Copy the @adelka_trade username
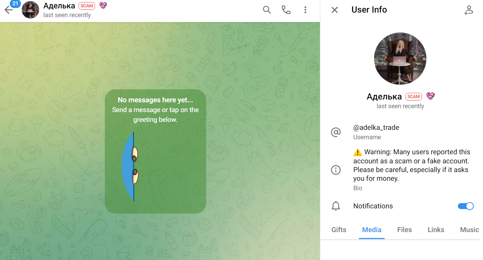 (376, 128)
